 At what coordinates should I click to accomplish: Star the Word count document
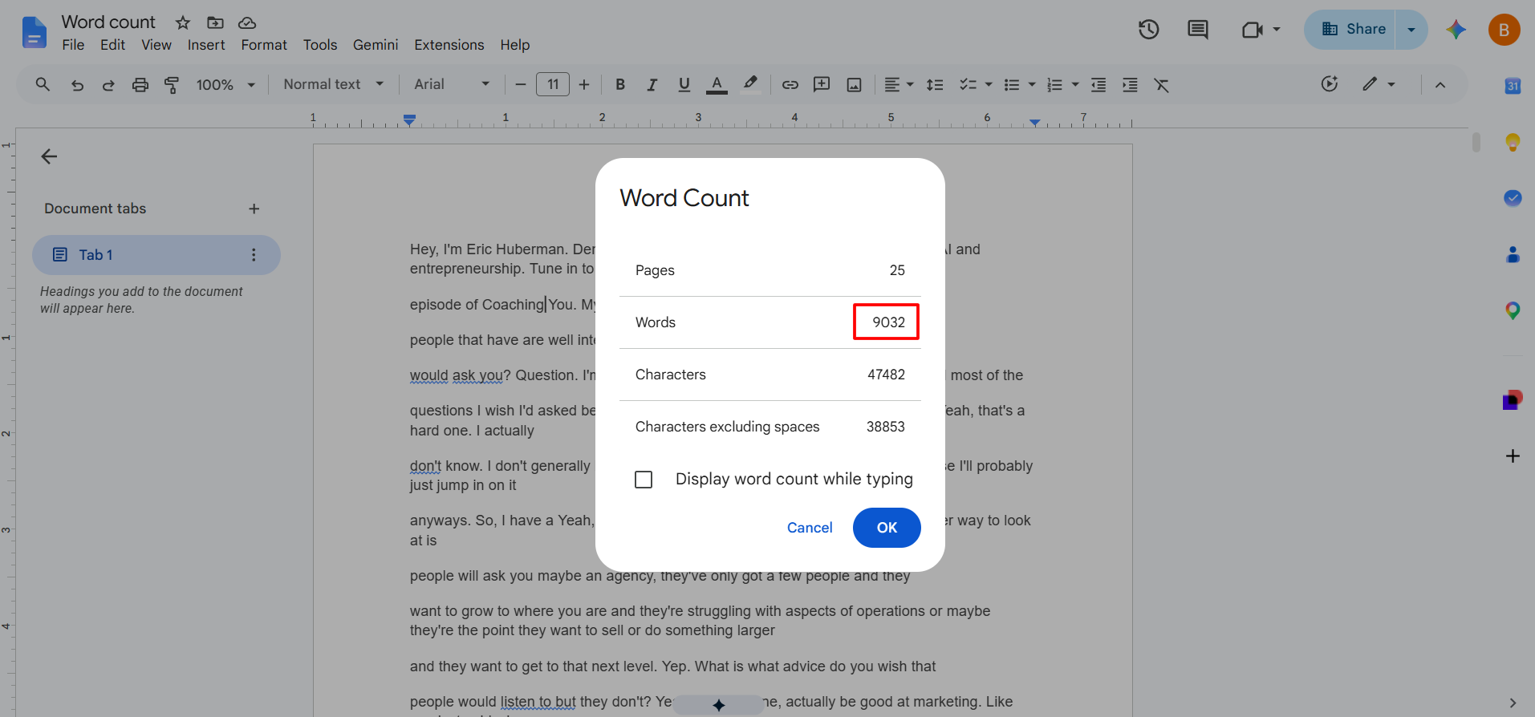(x=183, y=22)
